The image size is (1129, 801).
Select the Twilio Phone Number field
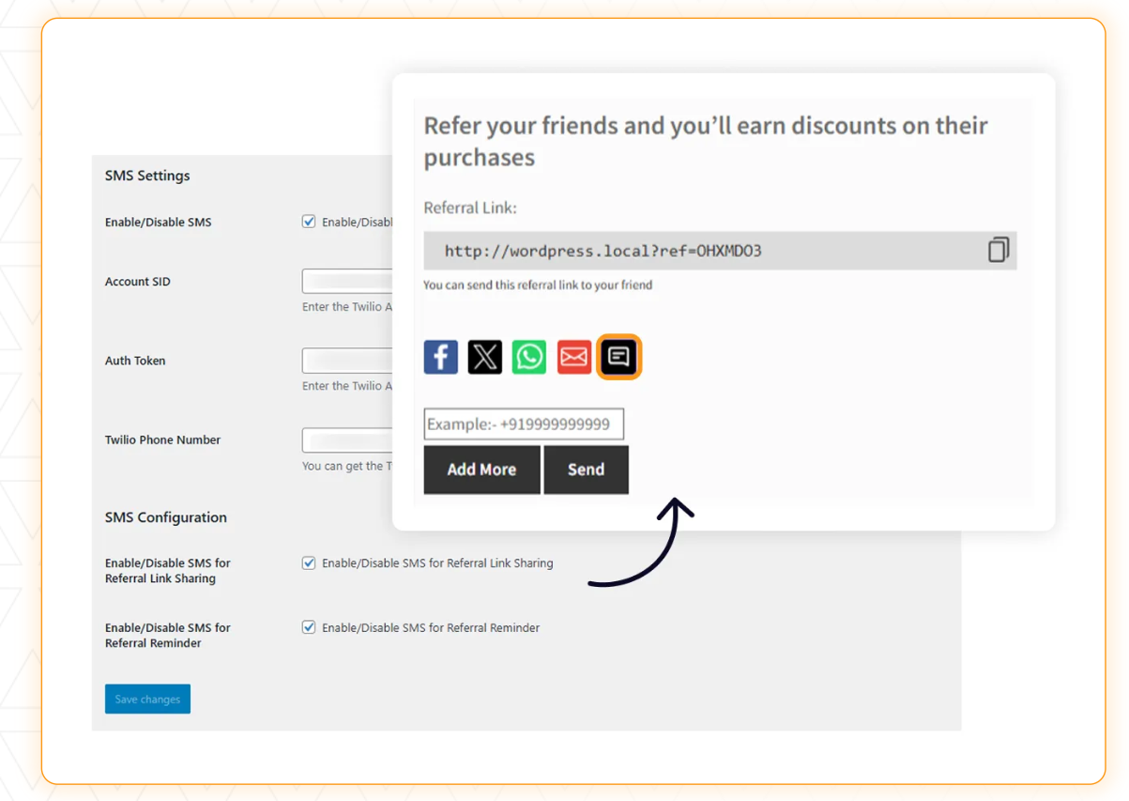tap(347, 439)
